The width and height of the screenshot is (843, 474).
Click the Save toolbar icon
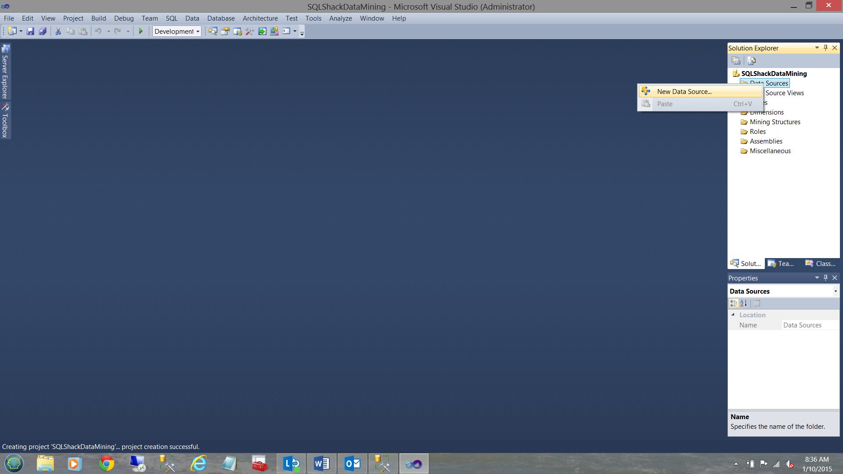tap(30, 31)
